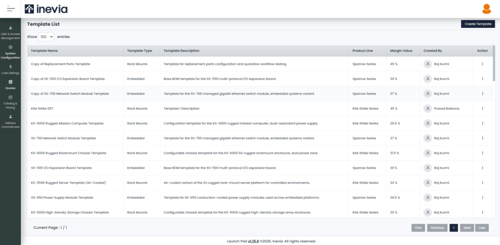The height and width of the screenshot is (245, 500).
Task: Click creator avatar in Copy of Replacement Parts row
Action: point(427,64)
